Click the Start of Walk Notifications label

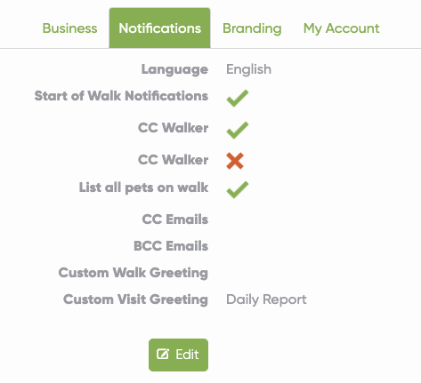click(121, 96)
